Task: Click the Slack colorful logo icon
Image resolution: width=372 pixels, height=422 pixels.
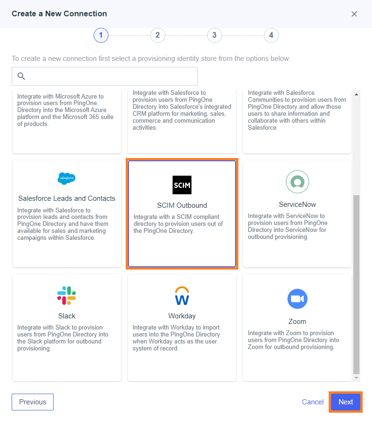Action: pyautogui.click(x=67, y=296)
